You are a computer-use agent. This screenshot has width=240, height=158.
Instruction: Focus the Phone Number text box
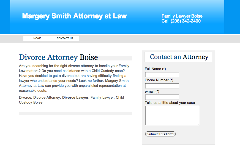pos(162,86)
